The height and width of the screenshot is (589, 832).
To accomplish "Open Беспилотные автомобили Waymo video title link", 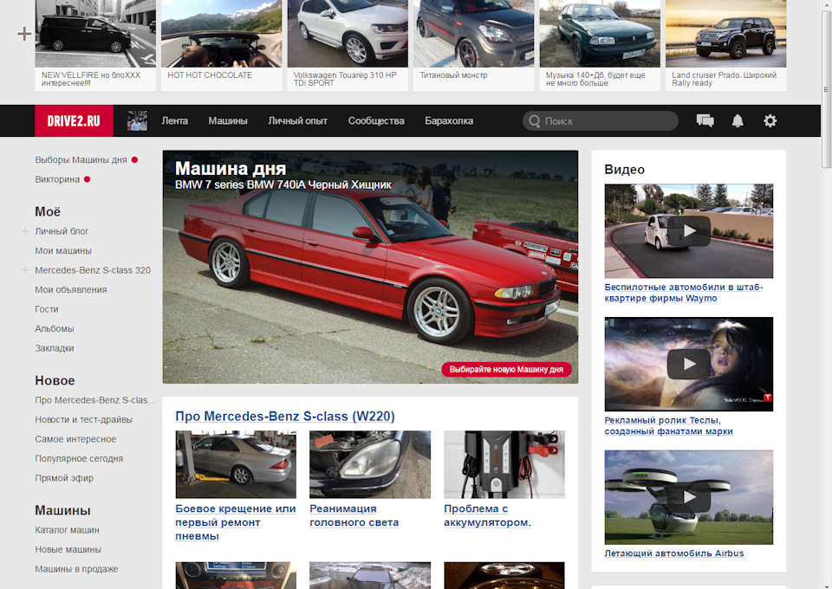I will click(x=684, y=293).
